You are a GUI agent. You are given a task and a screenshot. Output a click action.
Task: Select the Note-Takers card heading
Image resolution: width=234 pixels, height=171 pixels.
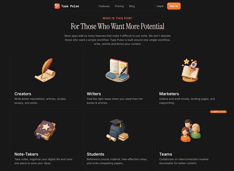26,154
